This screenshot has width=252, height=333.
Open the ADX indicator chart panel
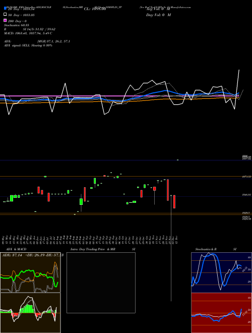click(x=30, y=272)
